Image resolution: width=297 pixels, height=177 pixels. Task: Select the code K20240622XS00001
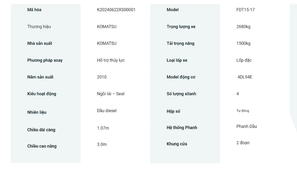pos(116,10)
